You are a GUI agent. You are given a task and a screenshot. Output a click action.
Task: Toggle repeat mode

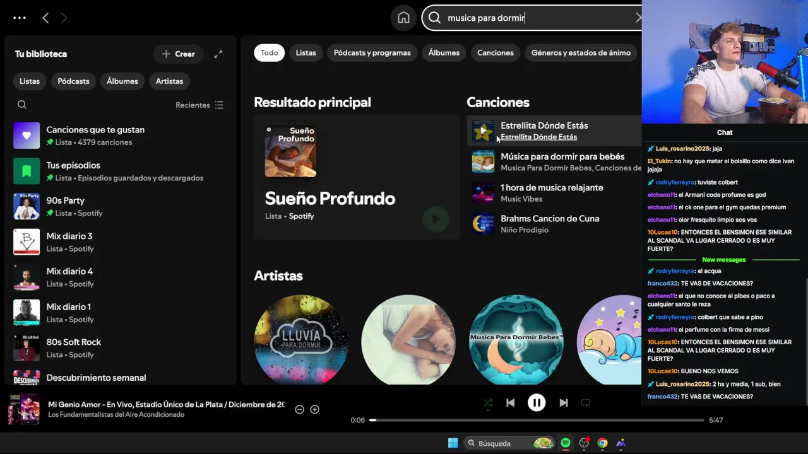585,403
